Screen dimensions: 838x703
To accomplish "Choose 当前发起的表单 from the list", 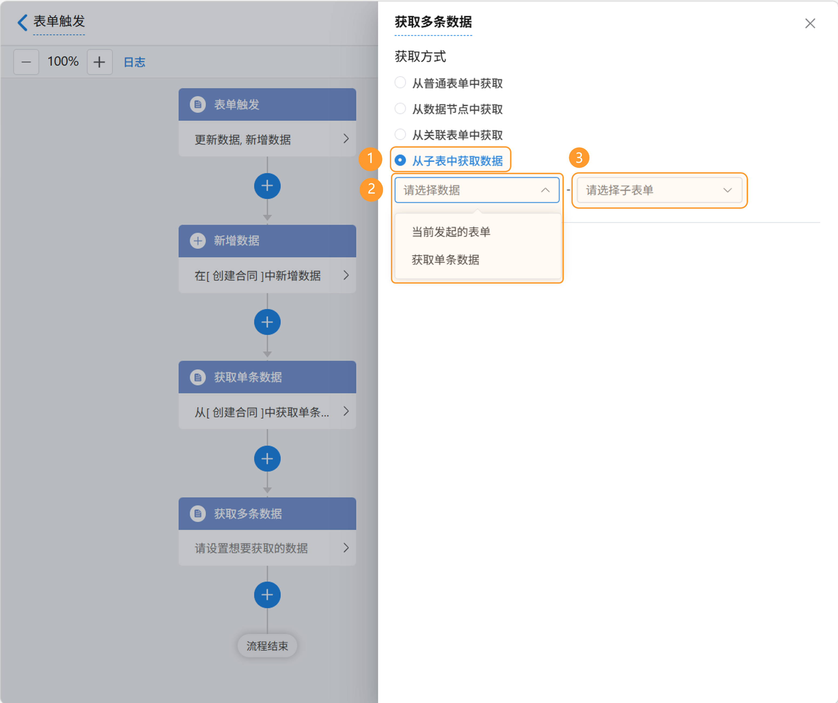I will [451, 232].
